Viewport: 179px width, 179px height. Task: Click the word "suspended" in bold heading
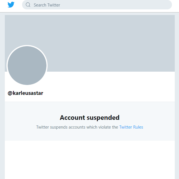(x=103, y=118)
